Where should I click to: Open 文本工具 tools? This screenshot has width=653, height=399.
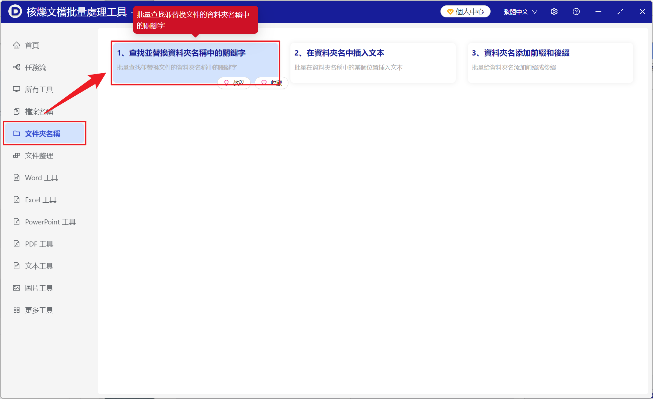(39, 266)
